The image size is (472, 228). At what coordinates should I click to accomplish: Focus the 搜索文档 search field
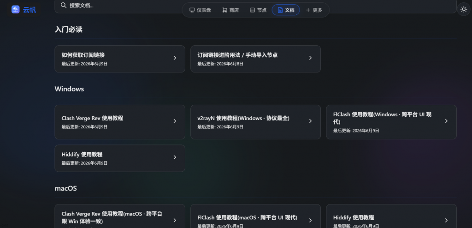coord(255,6)
